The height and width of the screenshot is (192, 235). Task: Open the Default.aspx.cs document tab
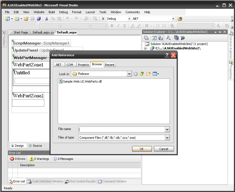[x=43, y=32]
